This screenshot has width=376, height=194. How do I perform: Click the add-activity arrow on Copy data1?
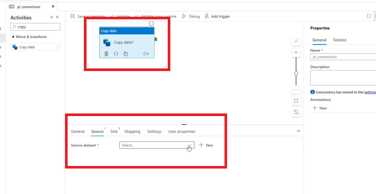click(x=146, y=54)
